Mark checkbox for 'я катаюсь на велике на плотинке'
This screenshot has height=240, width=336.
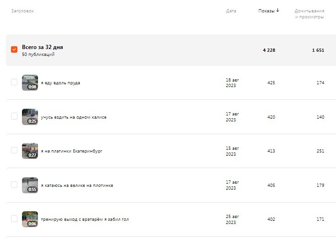(14, 185)
